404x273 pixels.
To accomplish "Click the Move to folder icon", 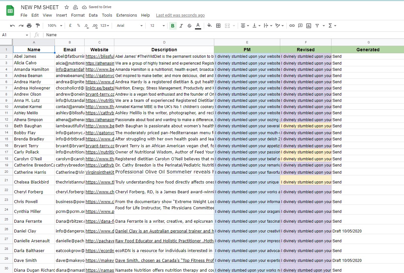I will click(x=75, y=7).
